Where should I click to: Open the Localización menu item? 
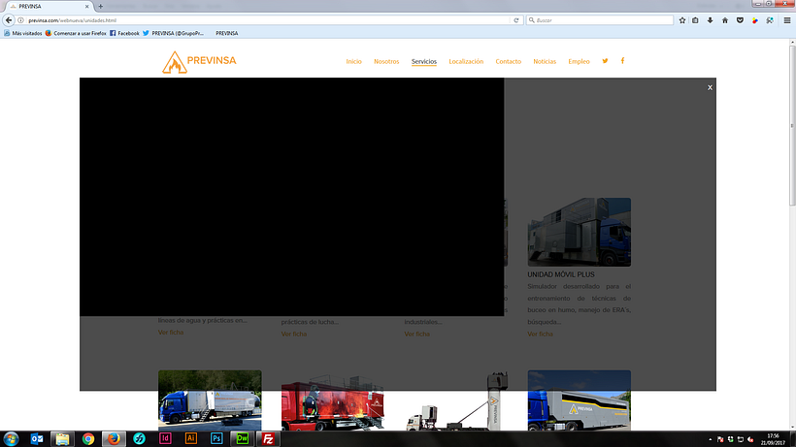(466, 61)
